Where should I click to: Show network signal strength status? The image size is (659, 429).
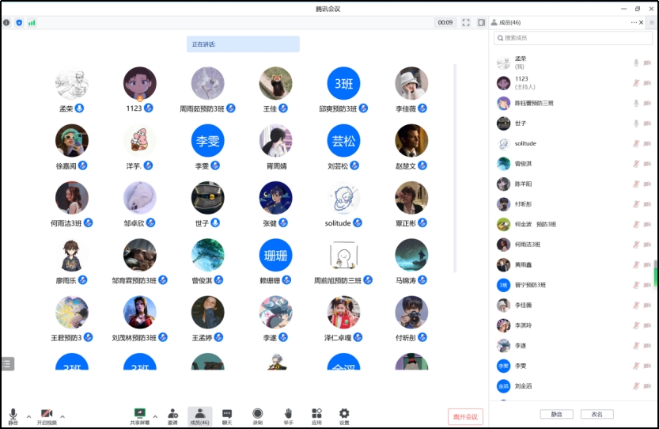tap(32, 23)
